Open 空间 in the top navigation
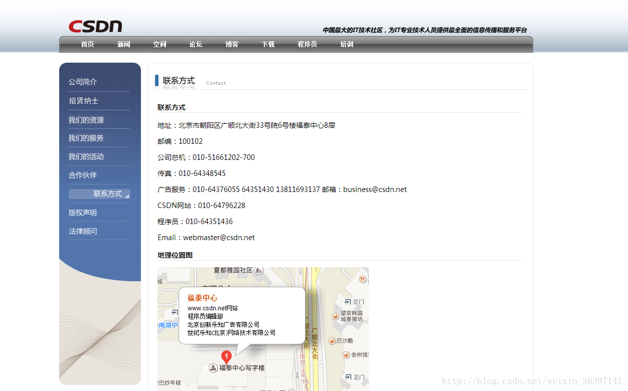The image size is (628, 391). click(x=160, y=44)
